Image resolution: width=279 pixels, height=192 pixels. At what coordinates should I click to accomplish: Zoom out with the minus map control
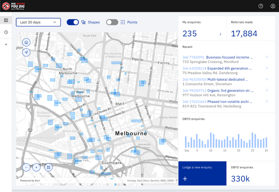coord(26,167)
